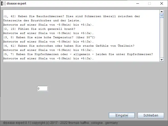
Task: Click the question about Kopfschmerzen
Action: (x=78, y=54)
